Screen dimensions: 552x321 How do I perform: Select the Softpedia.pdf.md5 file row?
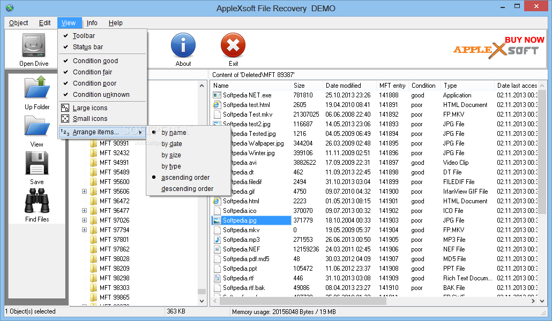(x=375, y=259)
